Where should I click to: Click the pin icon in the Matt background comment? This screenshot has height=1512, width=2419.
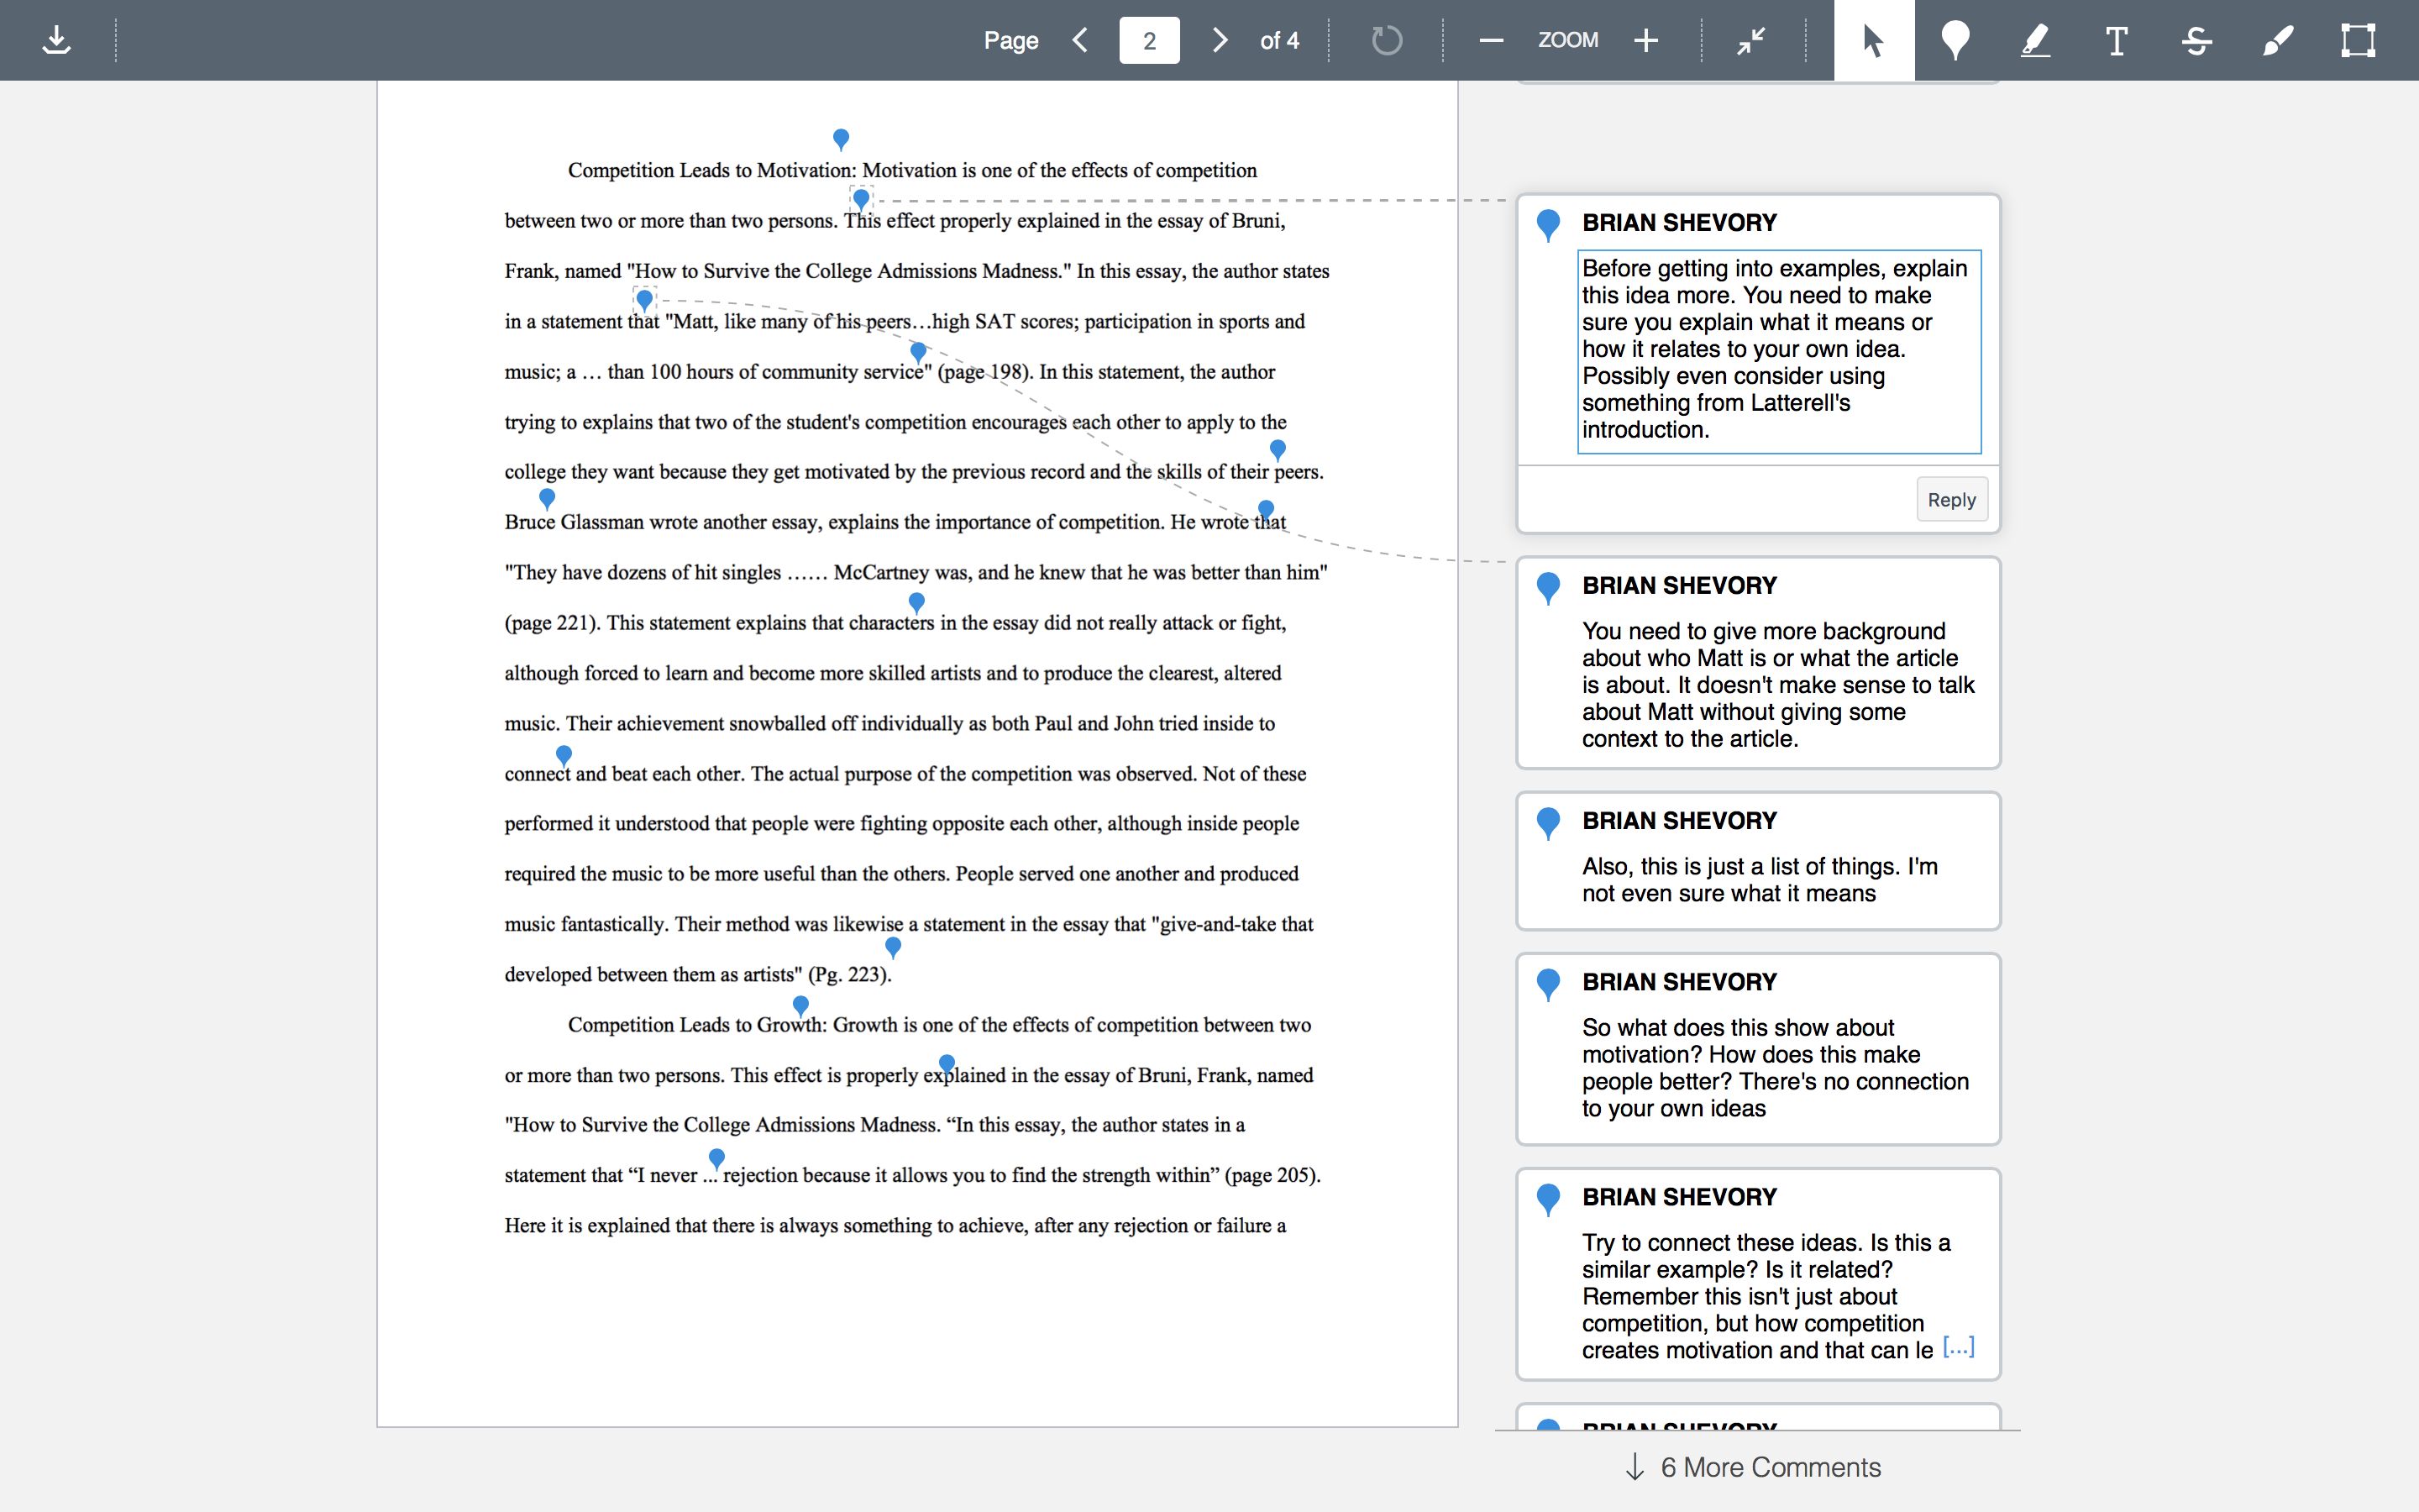(x=1548, y=588)
